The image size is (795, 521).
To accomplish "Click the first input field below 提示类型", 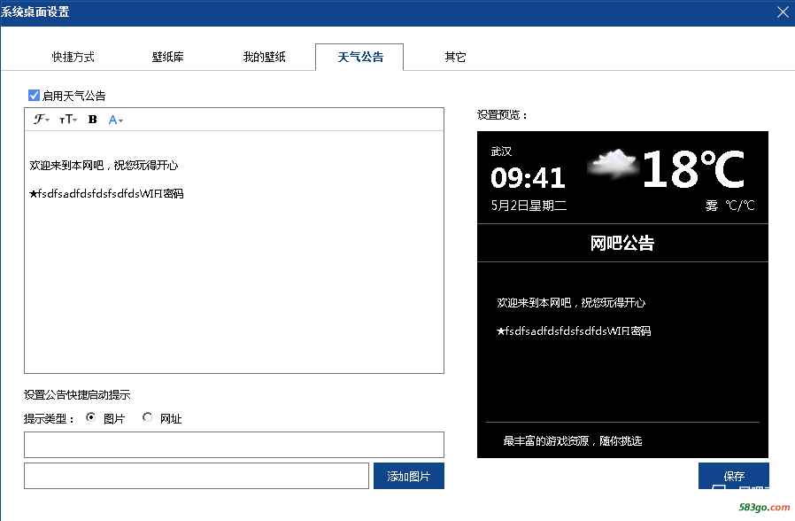I will [x=235, y=445].
